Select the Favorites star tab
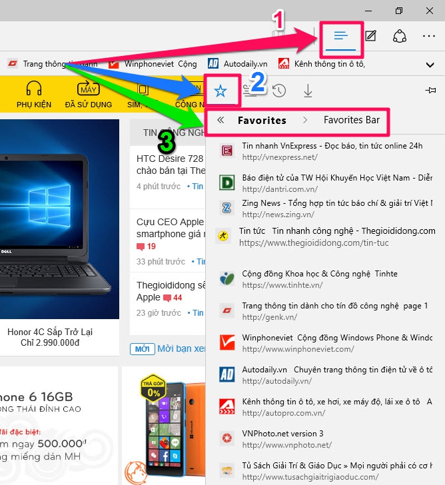 (x=221, y=91)
